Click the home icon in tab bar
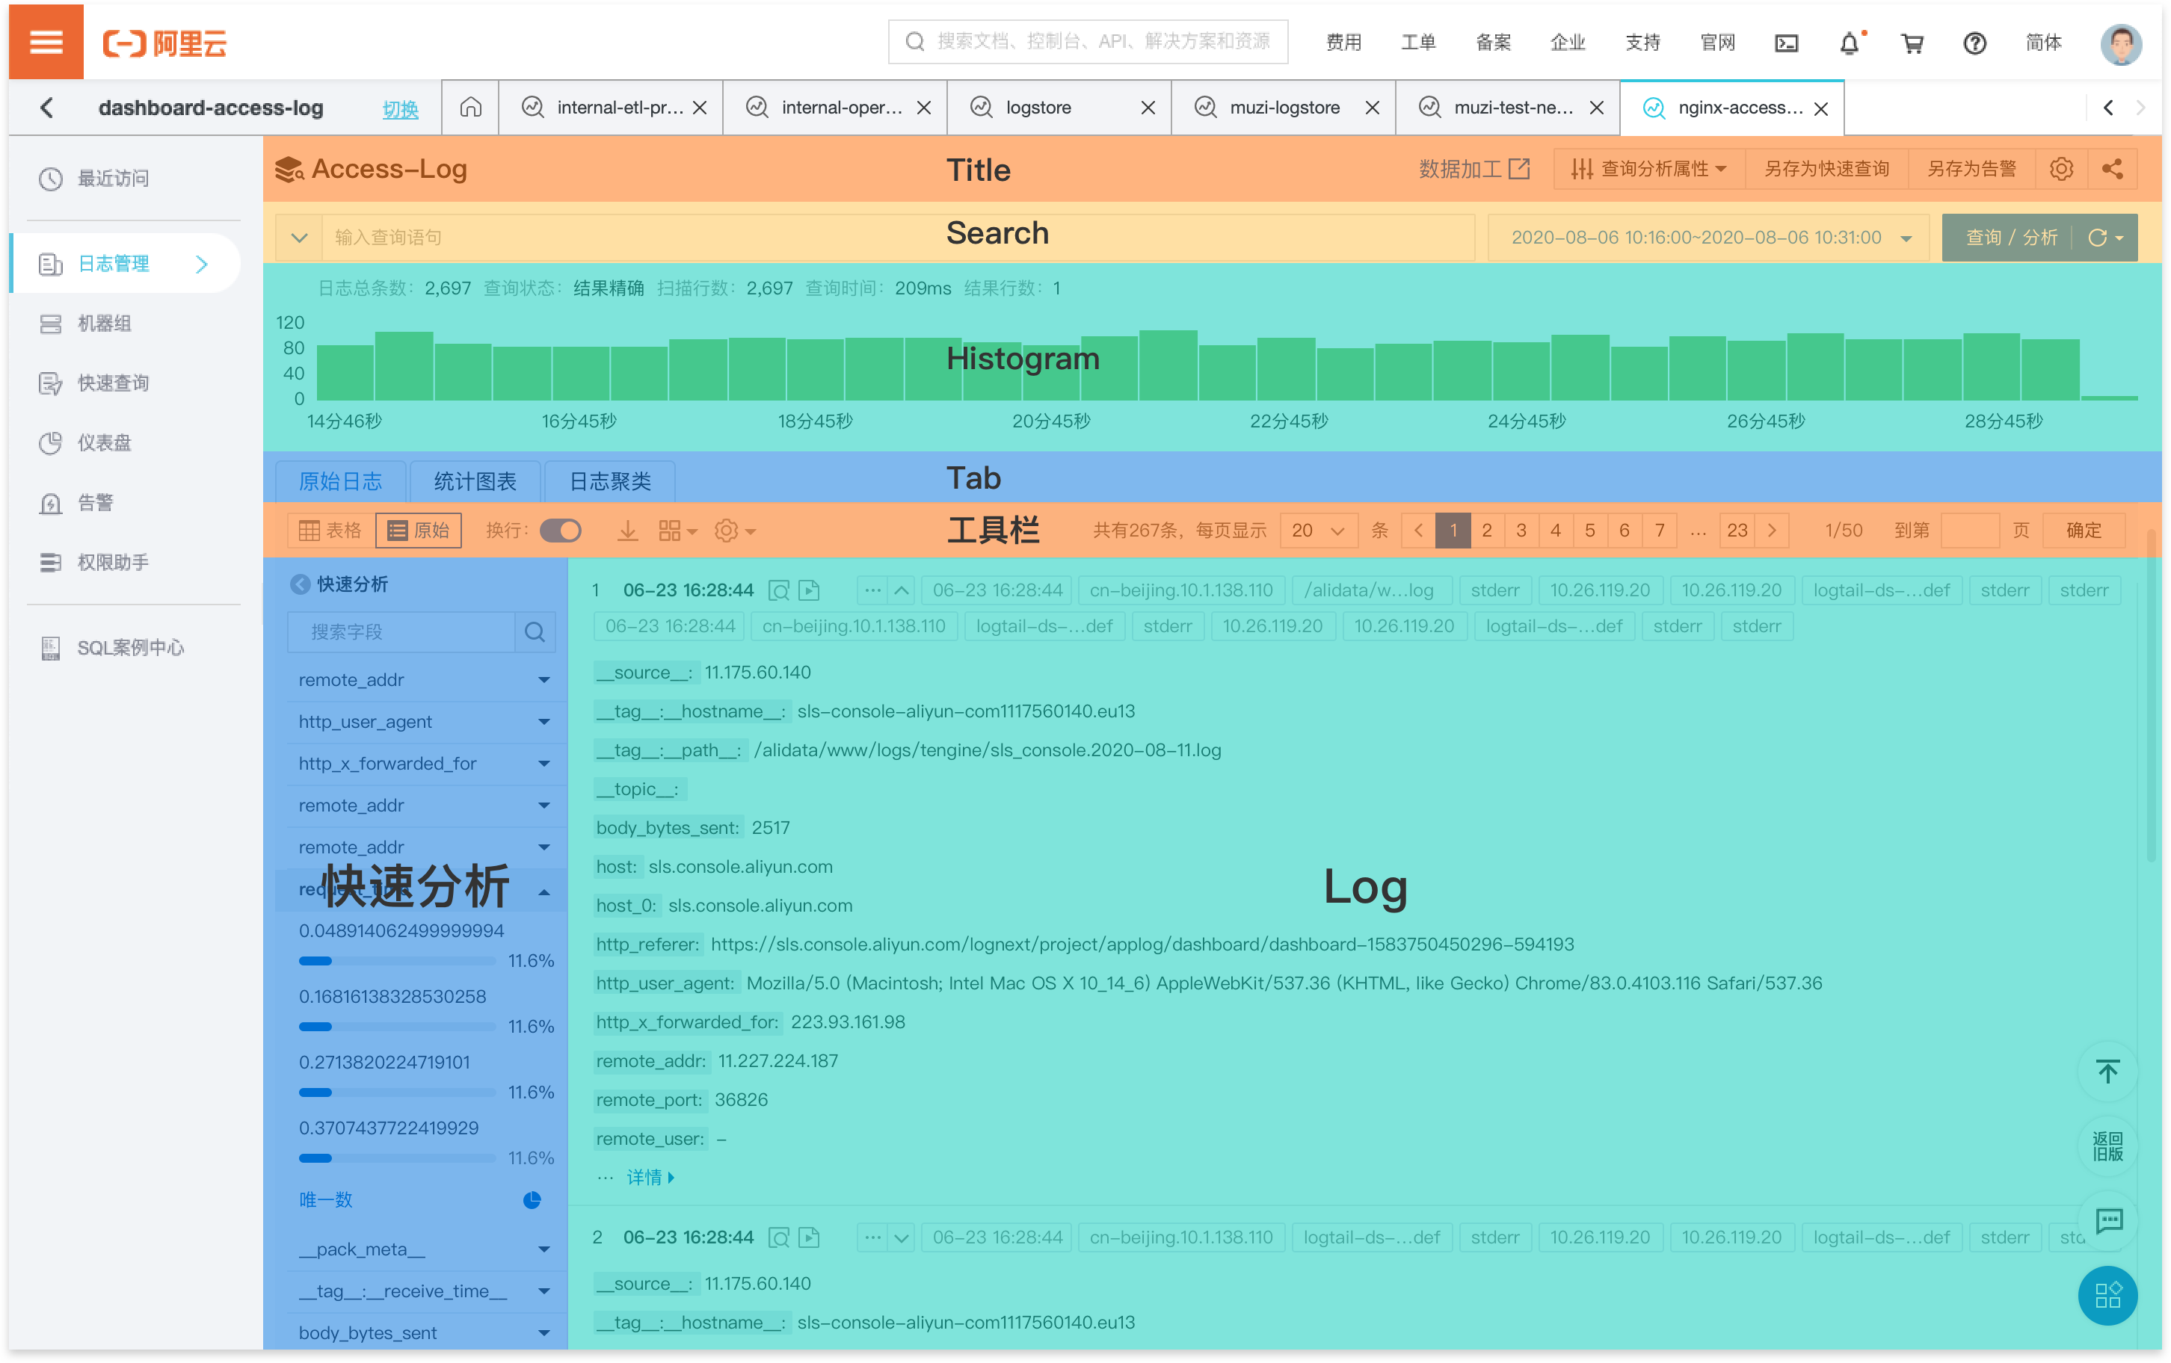This screenshot has height=1363, width=2171. [x=469, y=108]
